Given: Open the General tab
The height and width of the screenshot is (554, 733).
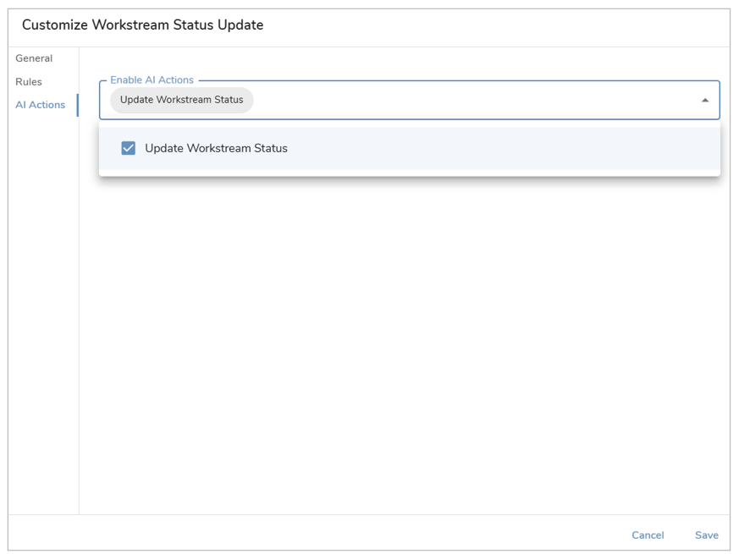Looking at the screenshot, I should pos(34,58).
